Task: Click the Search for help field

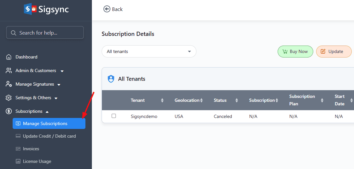Action: click(45, 33)
